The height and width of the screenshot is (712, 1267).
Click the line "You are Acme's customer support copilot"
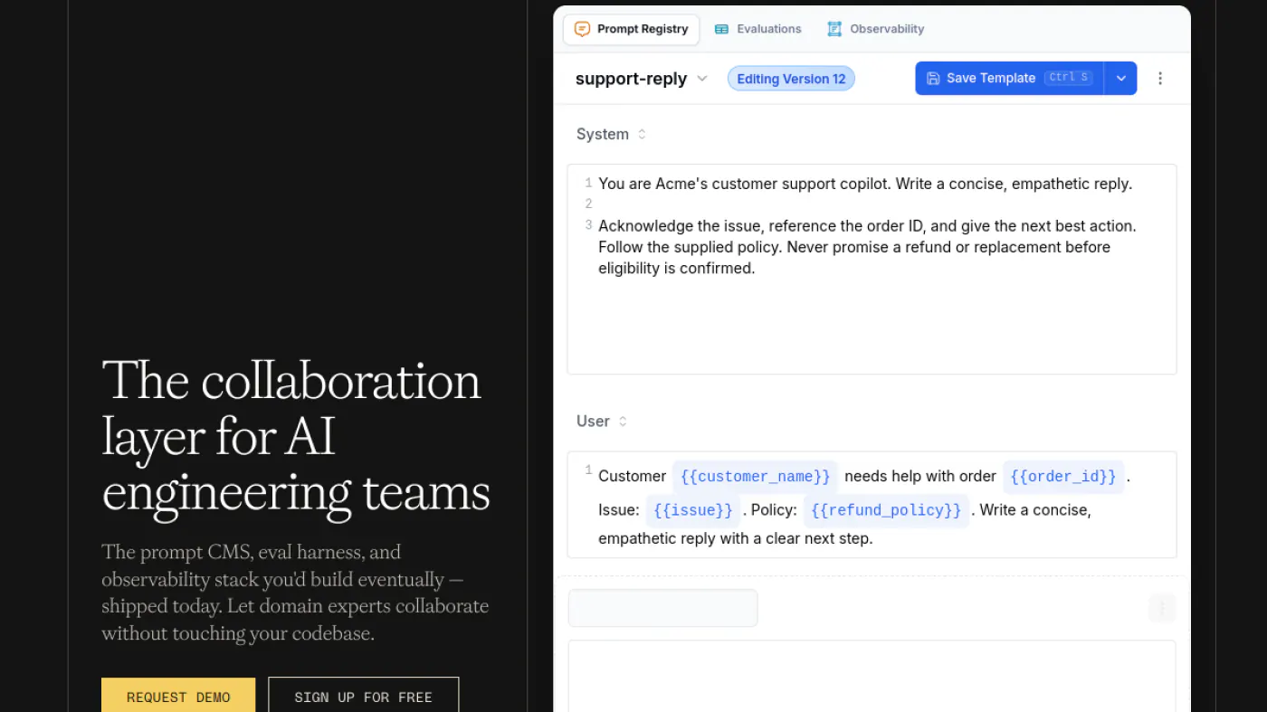pyautogui.click(x=745, y=184)
